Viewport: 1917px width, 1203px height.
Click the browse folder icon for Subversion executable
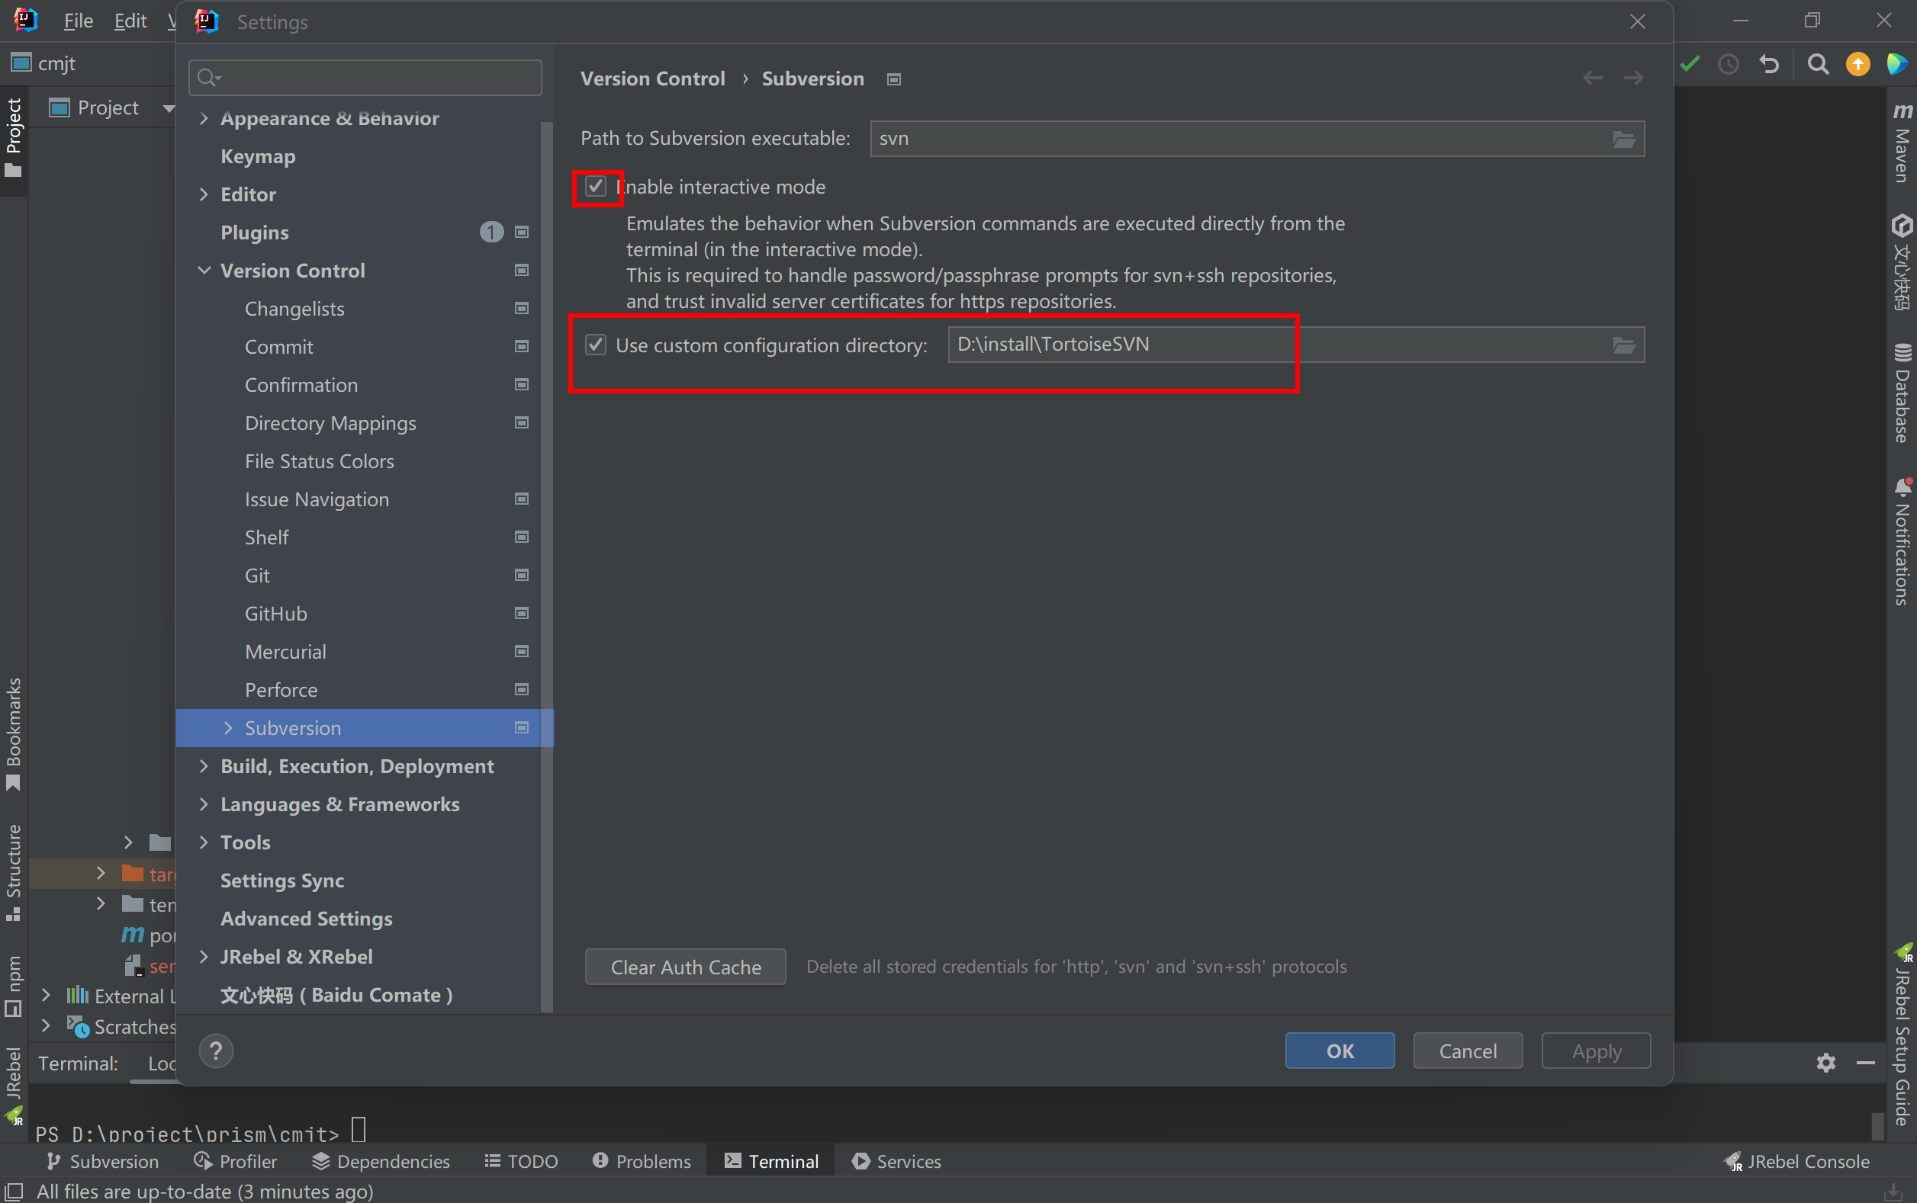coord(1623,140)
